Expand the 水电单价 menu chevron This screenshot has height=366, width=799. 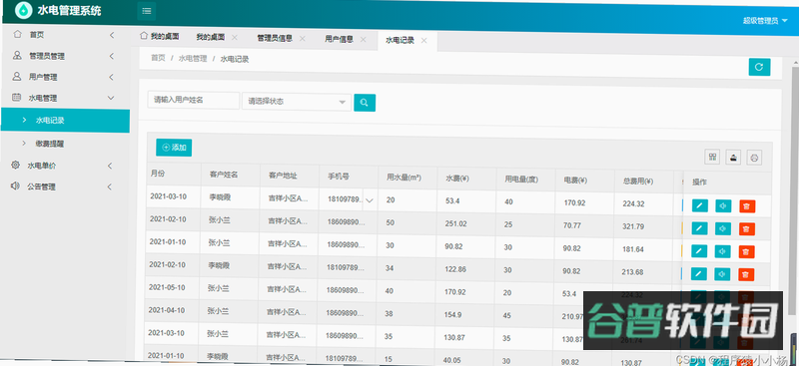point(110,166)
